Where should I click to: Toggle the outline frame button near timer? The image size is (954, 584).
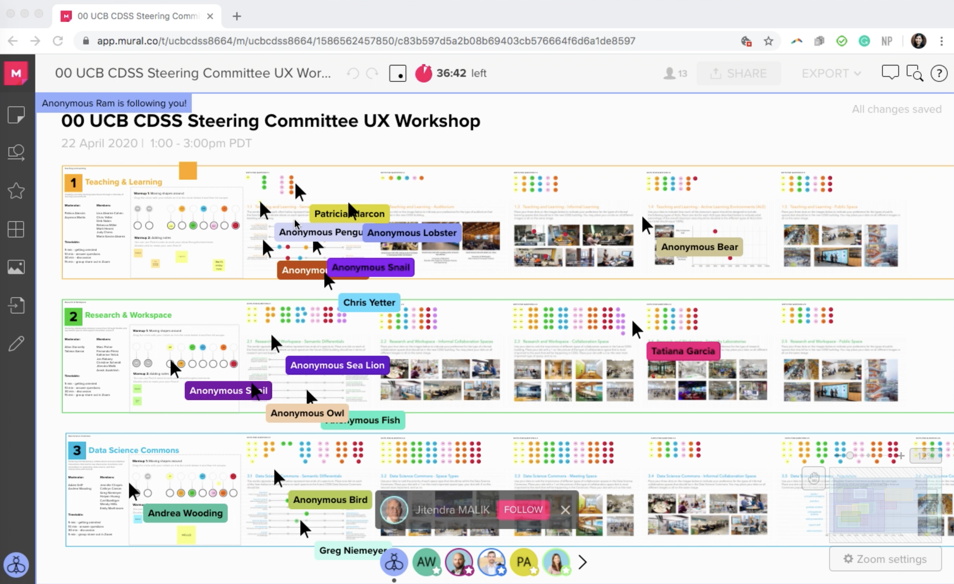398,73
